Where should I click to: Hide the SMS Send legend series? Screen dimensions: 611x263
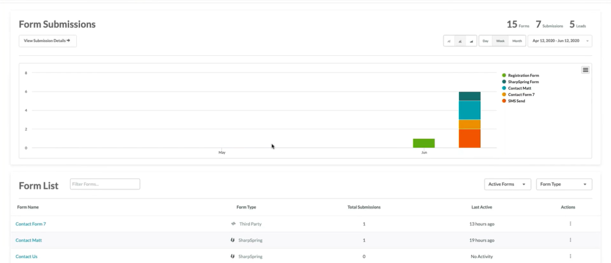click(516, 101)
